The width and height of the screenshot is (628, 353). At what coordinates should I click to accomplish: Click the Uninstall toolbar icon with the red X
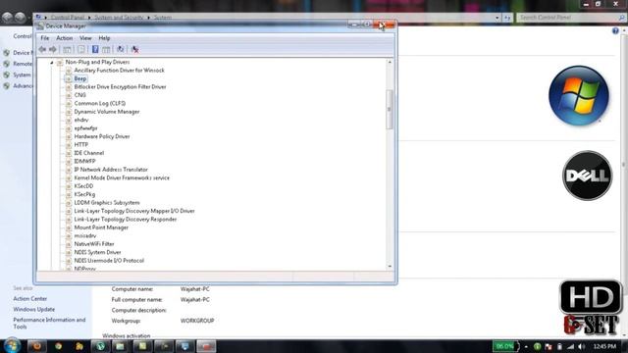135,49
